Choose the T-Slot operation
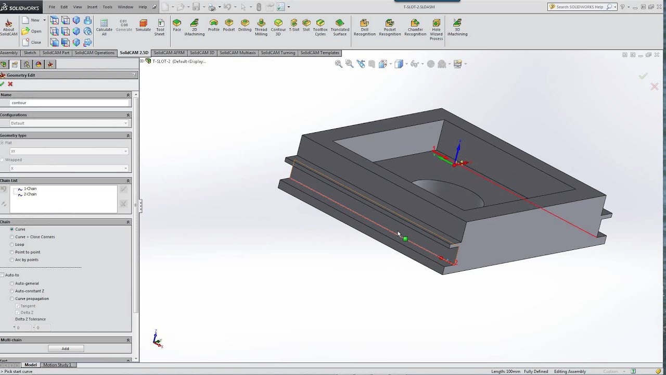666x375 pixels. 294,26
